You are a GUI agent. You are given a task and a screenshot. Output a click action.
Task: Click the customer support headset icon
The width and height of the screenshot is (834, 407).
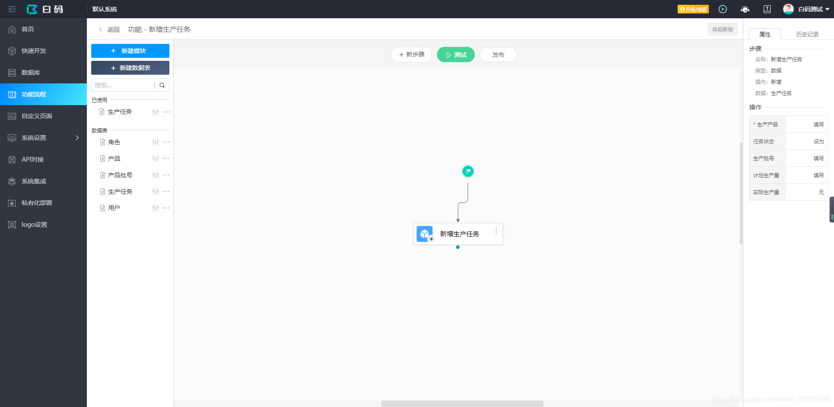745,9
